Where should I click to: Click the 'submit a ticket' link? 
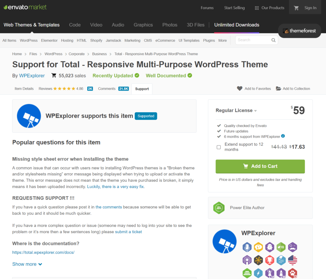pos(129,232)
